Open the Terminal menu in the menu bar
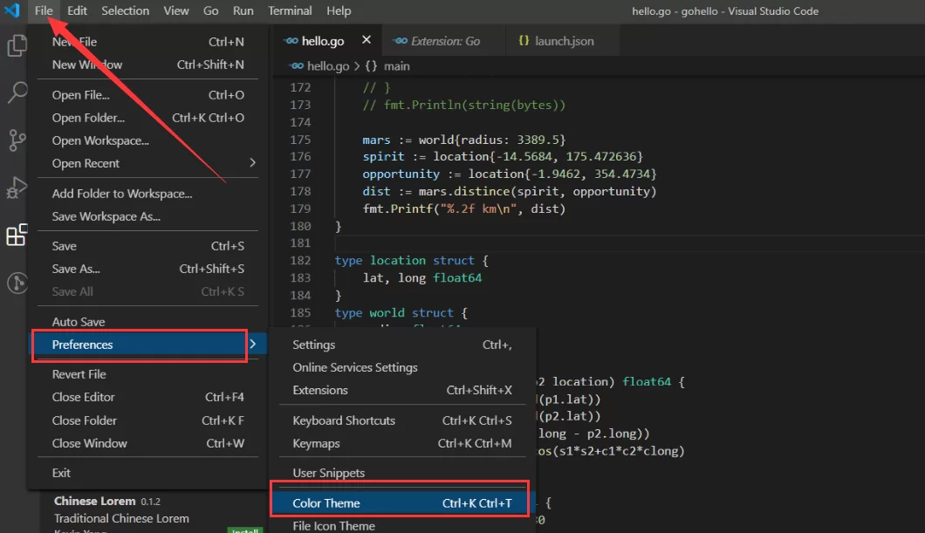The width and height of the screenshot is (925, 533). point(290,10)
